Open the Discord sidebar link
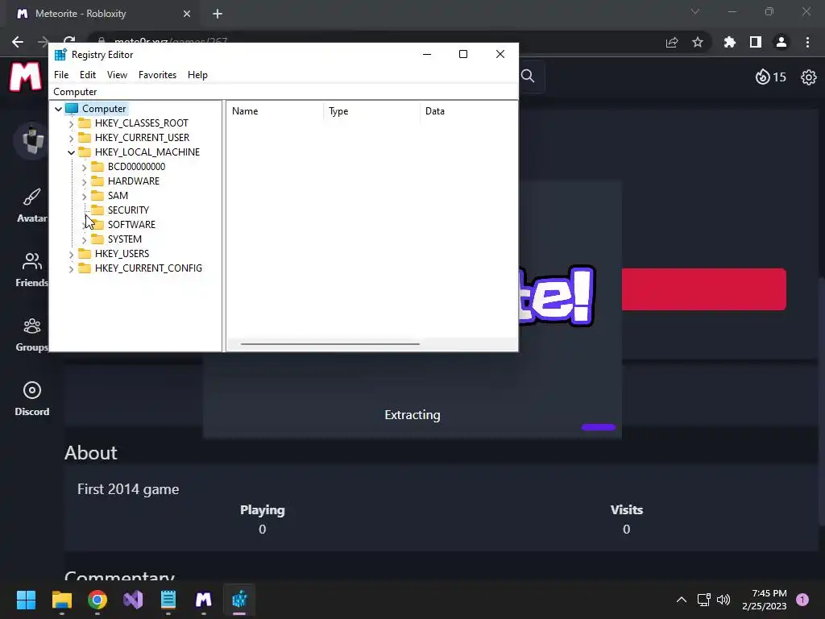Viewport: 825px width, 619px height. pos(32,399)
